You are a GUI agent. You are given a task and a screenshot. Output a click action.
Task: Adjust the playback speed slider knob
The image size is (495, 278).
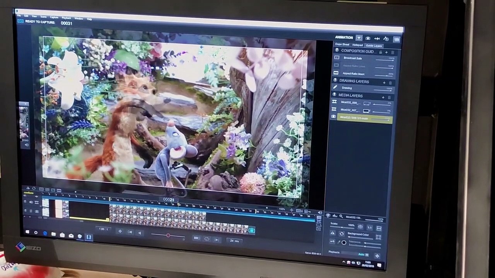(x=168, y=236)
